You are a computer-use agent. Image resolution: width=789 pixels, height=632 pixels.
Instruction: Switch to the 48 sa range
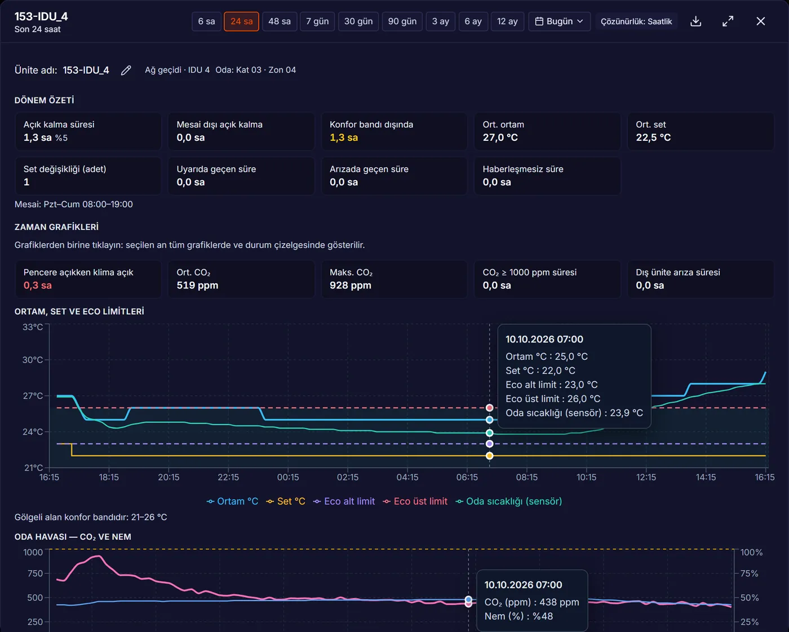point(280,21)
